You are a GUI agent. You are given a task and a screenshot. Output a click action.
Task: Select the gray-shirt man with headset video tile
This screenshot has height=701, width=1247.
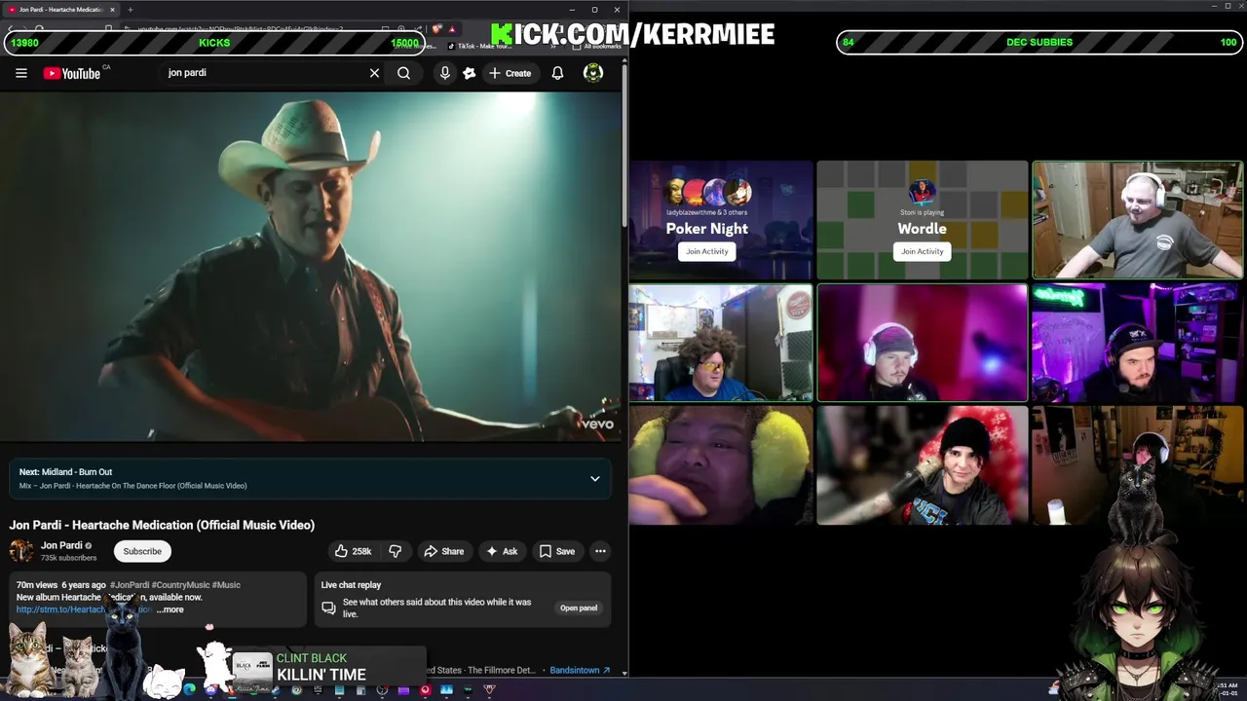[x=1138, y=220]
